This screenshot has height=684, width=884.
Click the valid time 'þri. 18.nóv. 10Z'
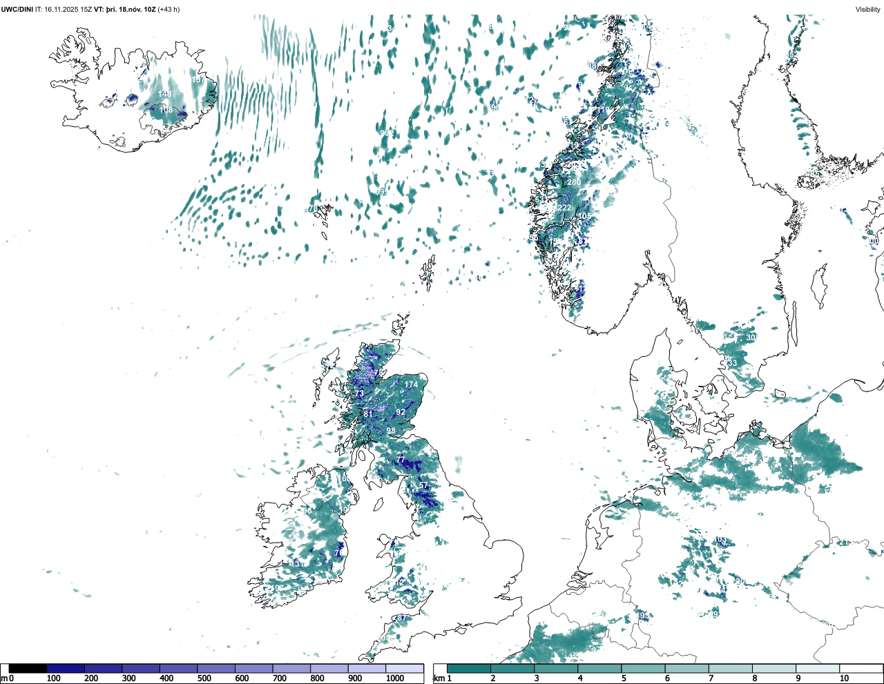point(131,9)
